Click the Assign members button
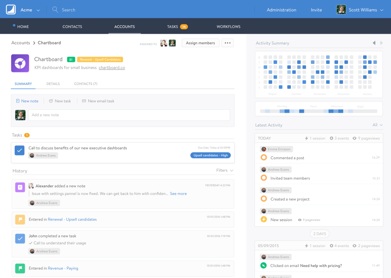The width and height of the screenshot is (391, 278). pos(200,43)
